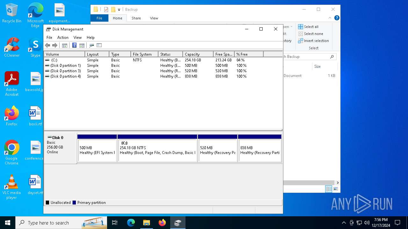
Task: Open Explorer ribbon help question-mark icon
Action: tap(337, 18)
